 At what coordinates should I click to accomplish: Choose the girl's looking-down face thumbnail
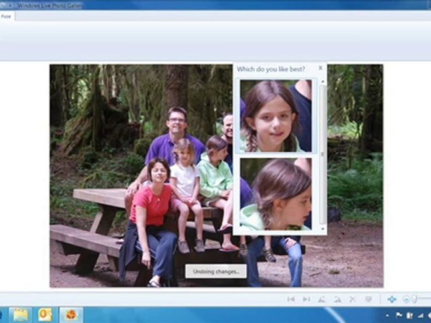click(x=276, y=194)
